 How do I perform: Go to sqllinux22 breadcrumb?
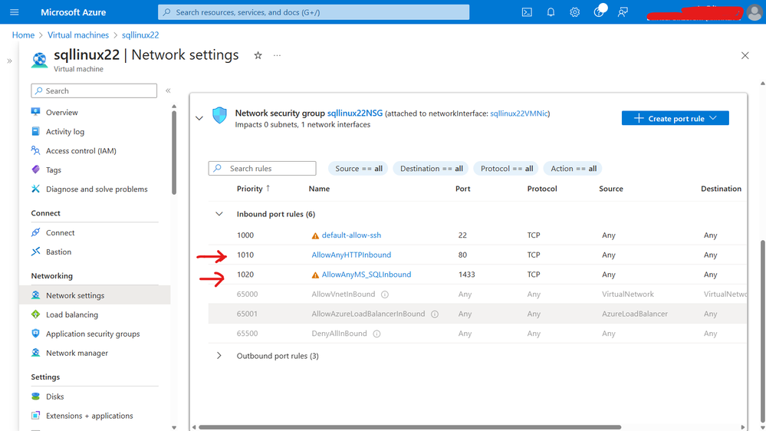(x=140, y=35)
